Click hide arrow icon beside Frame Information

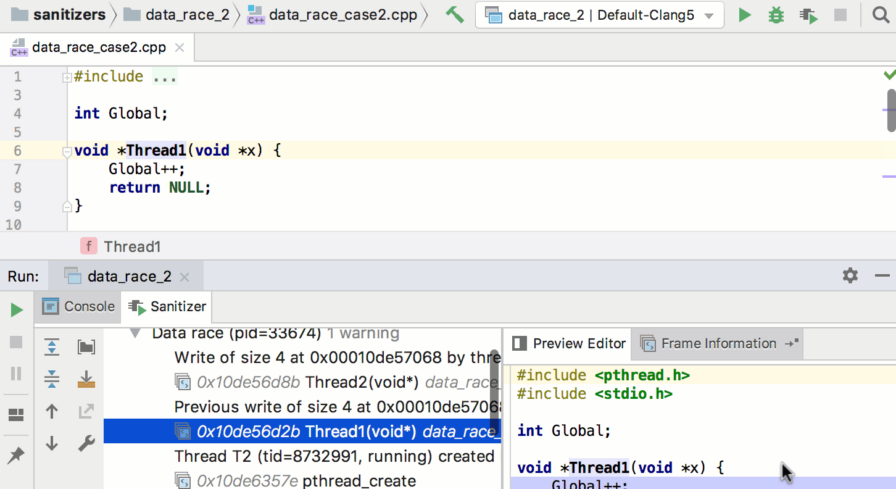(792, 343)
